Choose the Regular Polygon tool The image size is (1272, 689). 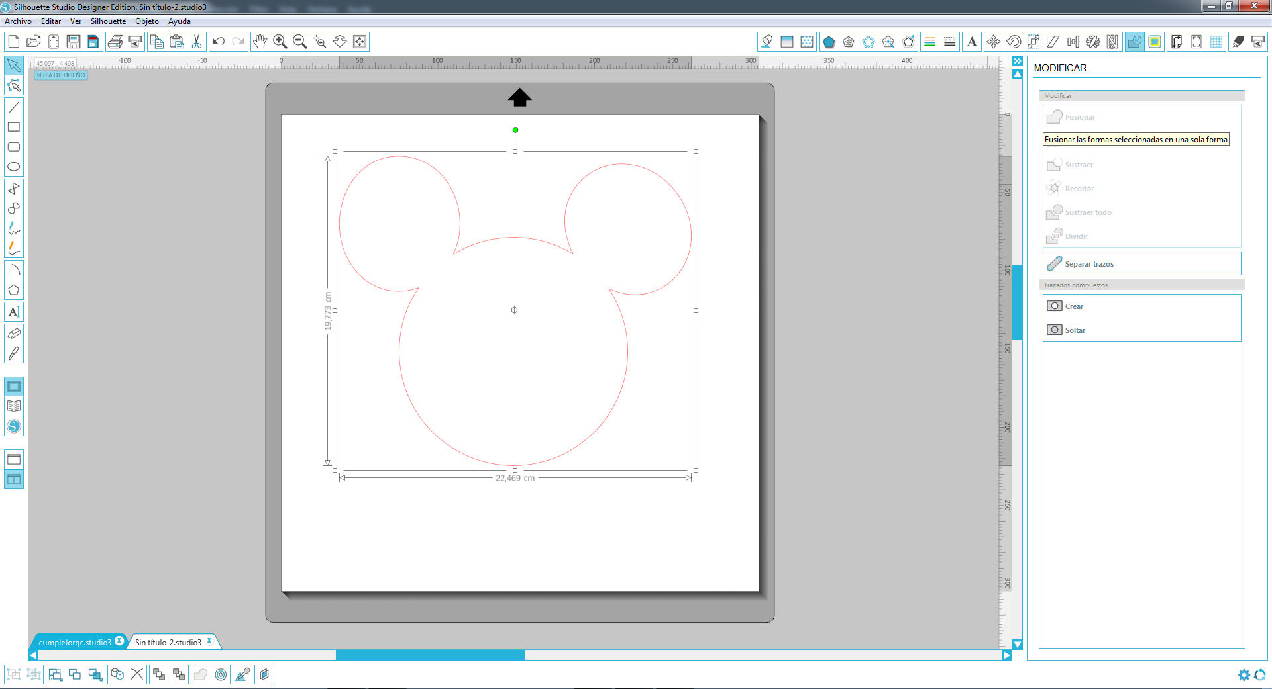[14, 290]
